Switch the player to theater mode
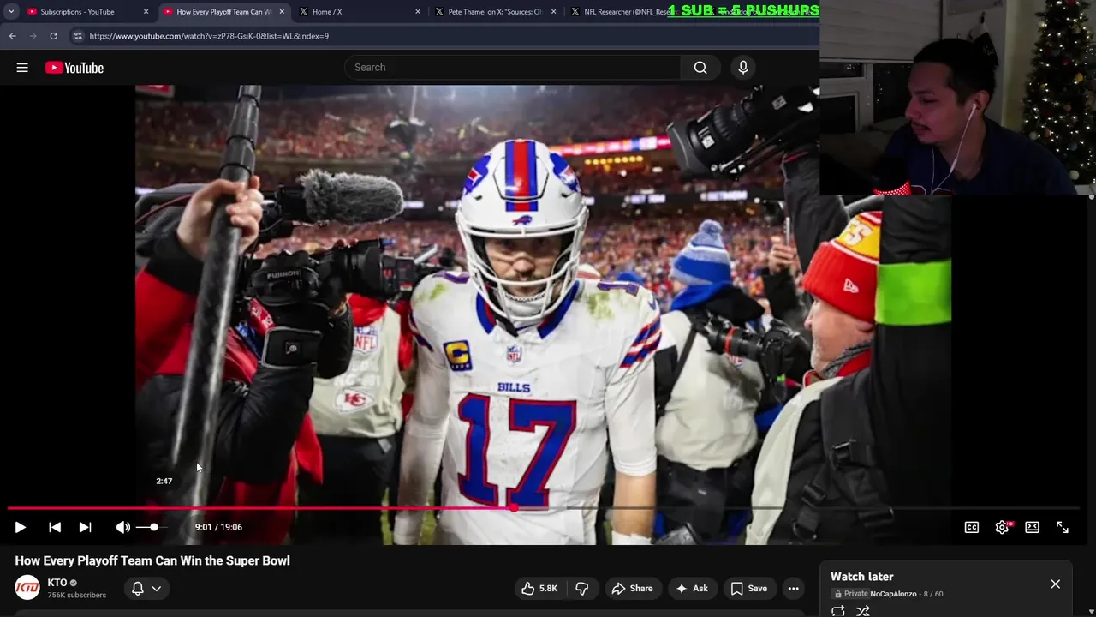Screen dimensions: 1096x617 coord(1032,527)
